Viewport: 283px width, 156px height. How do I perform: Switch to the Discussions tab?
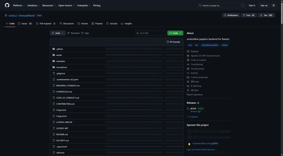click(x=67, y=24)
